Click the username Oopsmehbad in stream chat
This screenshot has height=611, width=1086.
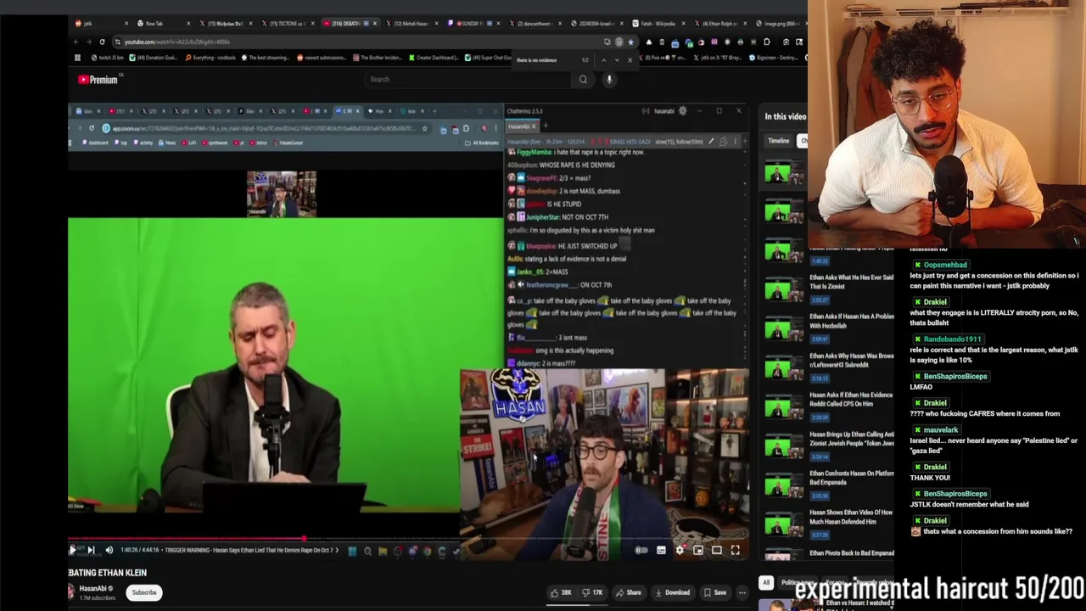tap(944, 265)
